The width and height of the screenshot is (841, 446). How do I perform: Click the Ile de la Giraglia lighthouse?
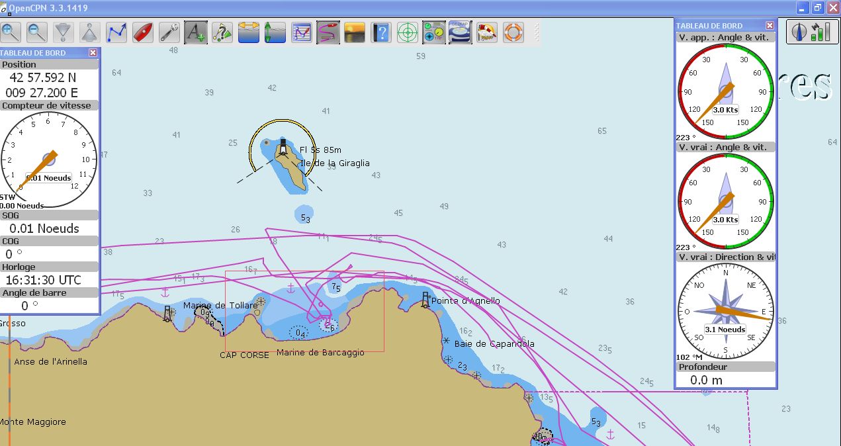click(284, 147)
